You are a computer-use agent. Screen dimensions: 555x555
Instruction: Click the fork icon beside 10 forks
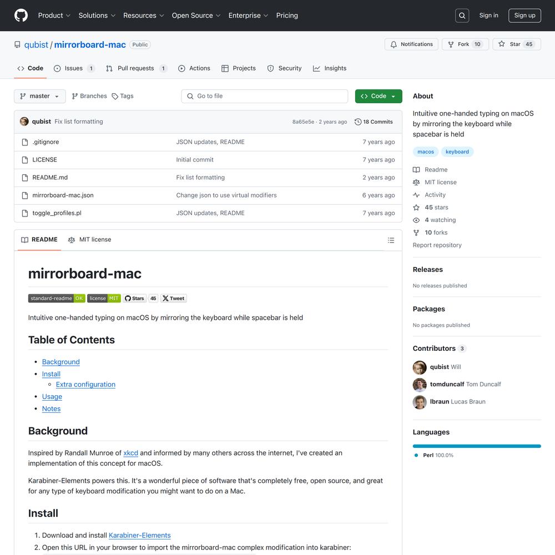(416, 233)
